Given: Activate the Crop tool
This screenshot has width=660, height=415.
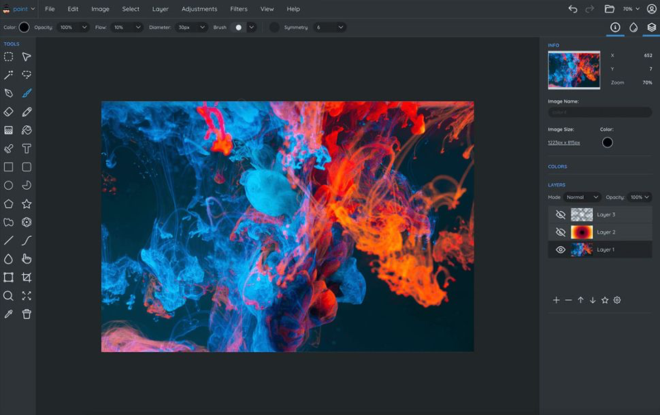Looking at the screenshot, I should pyautogui.click(x=27, y=277).
